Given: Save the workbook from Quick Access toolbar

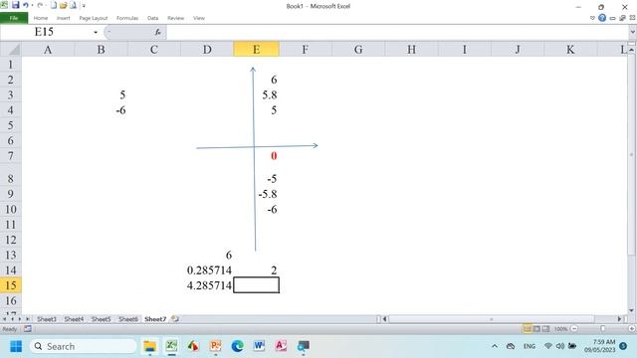Looking at the screenshot, I should tap(16, 5).
